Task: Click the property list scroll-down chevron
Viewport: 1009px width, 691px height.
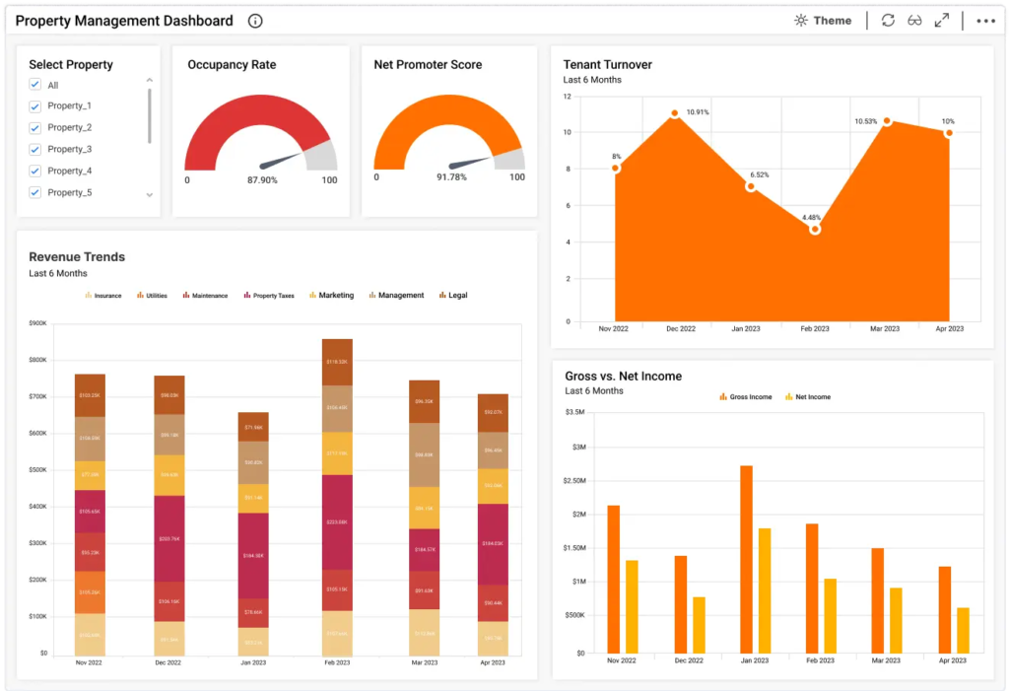Action: [x=150, y=195]
